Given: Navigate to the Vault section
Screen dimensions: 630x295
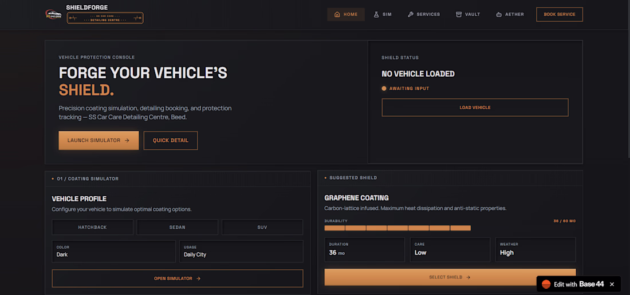Looking at the screenshot, I should pos(468,14).
